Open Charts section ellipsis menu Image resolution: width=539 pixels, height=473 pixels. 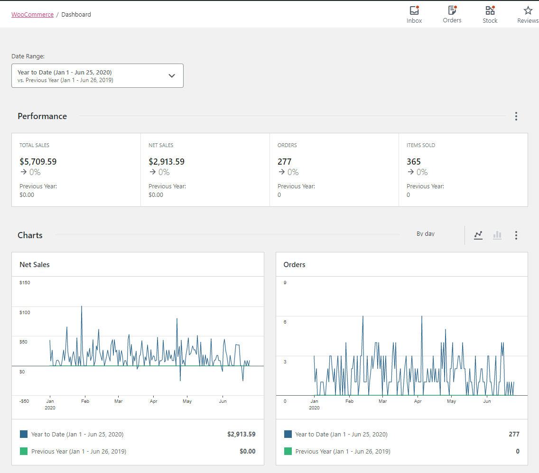pos(516,235)
